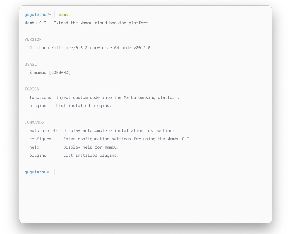Click the USAGE section heading
Screen dimensions: 291x234
click(x=31, y=64)
